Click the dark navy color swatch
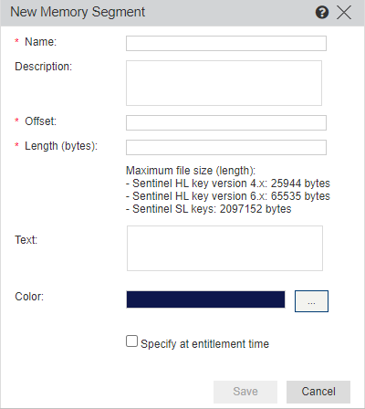This screenshot has width=365, height=409. [205, 299]
